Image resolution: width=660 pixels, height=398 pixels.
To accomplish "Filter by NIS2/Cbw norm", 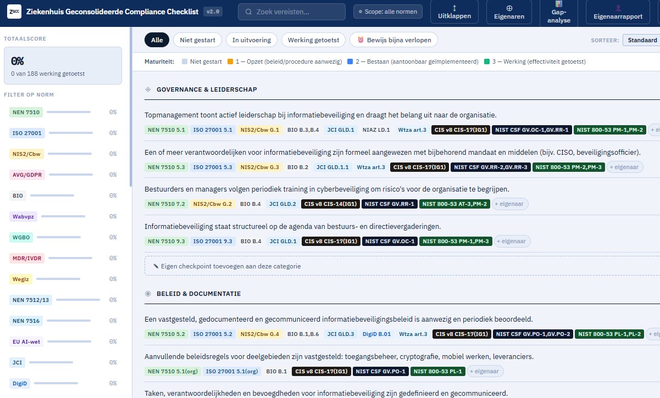I will [26, 154].
